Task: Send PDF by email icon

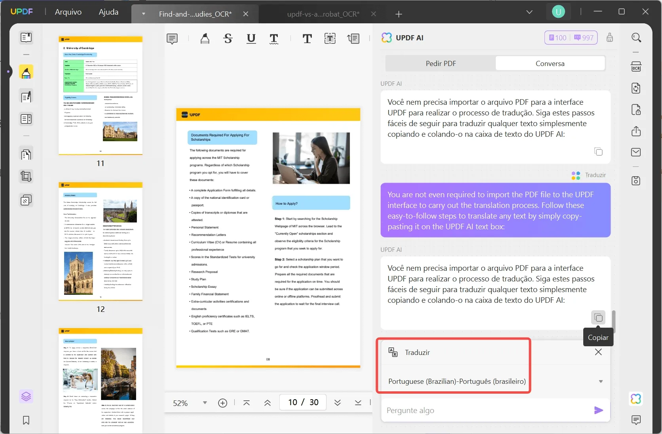Action: tap(636, 152)
